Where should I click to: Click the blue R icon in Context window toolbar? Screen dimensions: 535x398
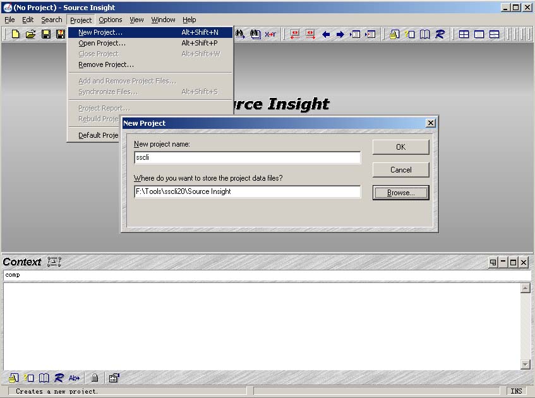(x=59, y=378)
